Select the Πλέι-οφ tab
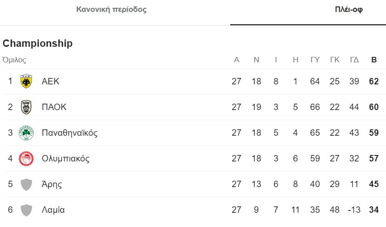The image size is (386, 227). [x=349, y=10]
